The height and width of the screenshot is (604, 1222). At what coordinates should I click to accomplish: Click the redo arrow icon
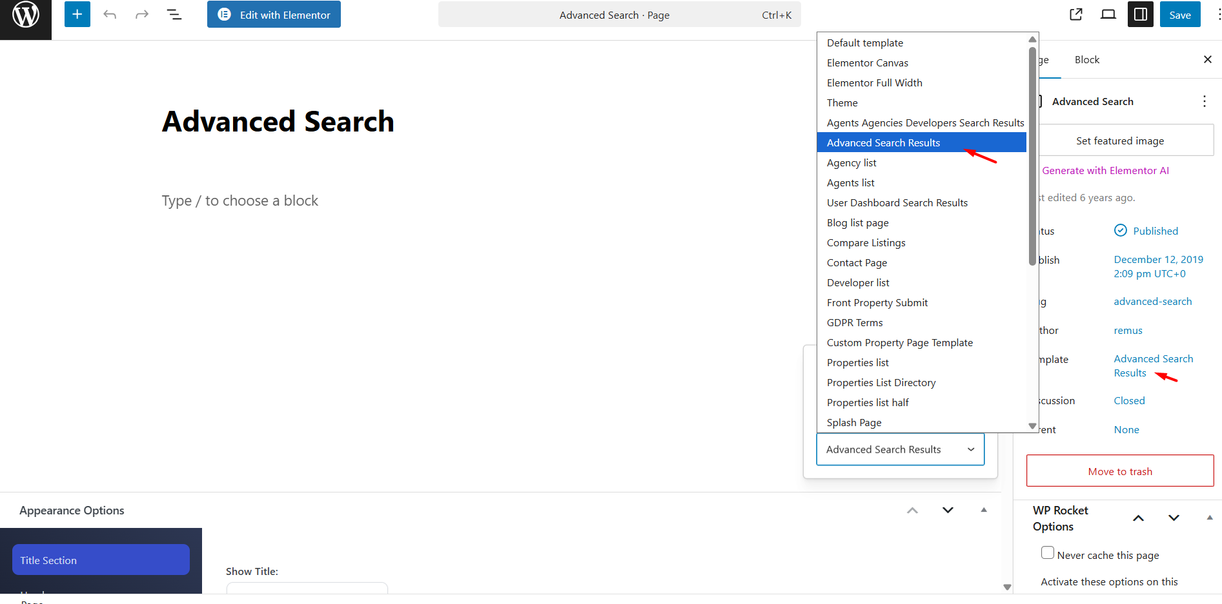pyautogui.click(x=142, y=15)
